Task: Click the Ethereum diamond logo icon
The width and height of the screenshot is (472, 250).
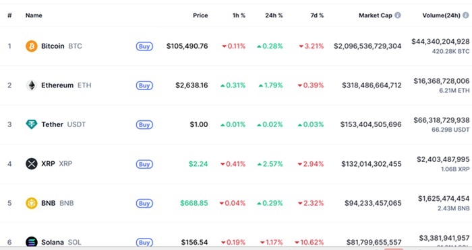Action: [x=31, y=85]
